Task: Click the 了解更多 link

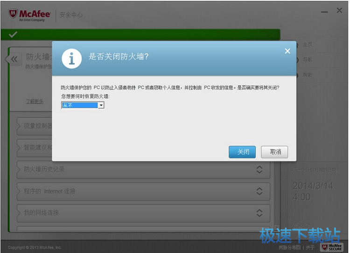Action: click(x=35, y=102)
